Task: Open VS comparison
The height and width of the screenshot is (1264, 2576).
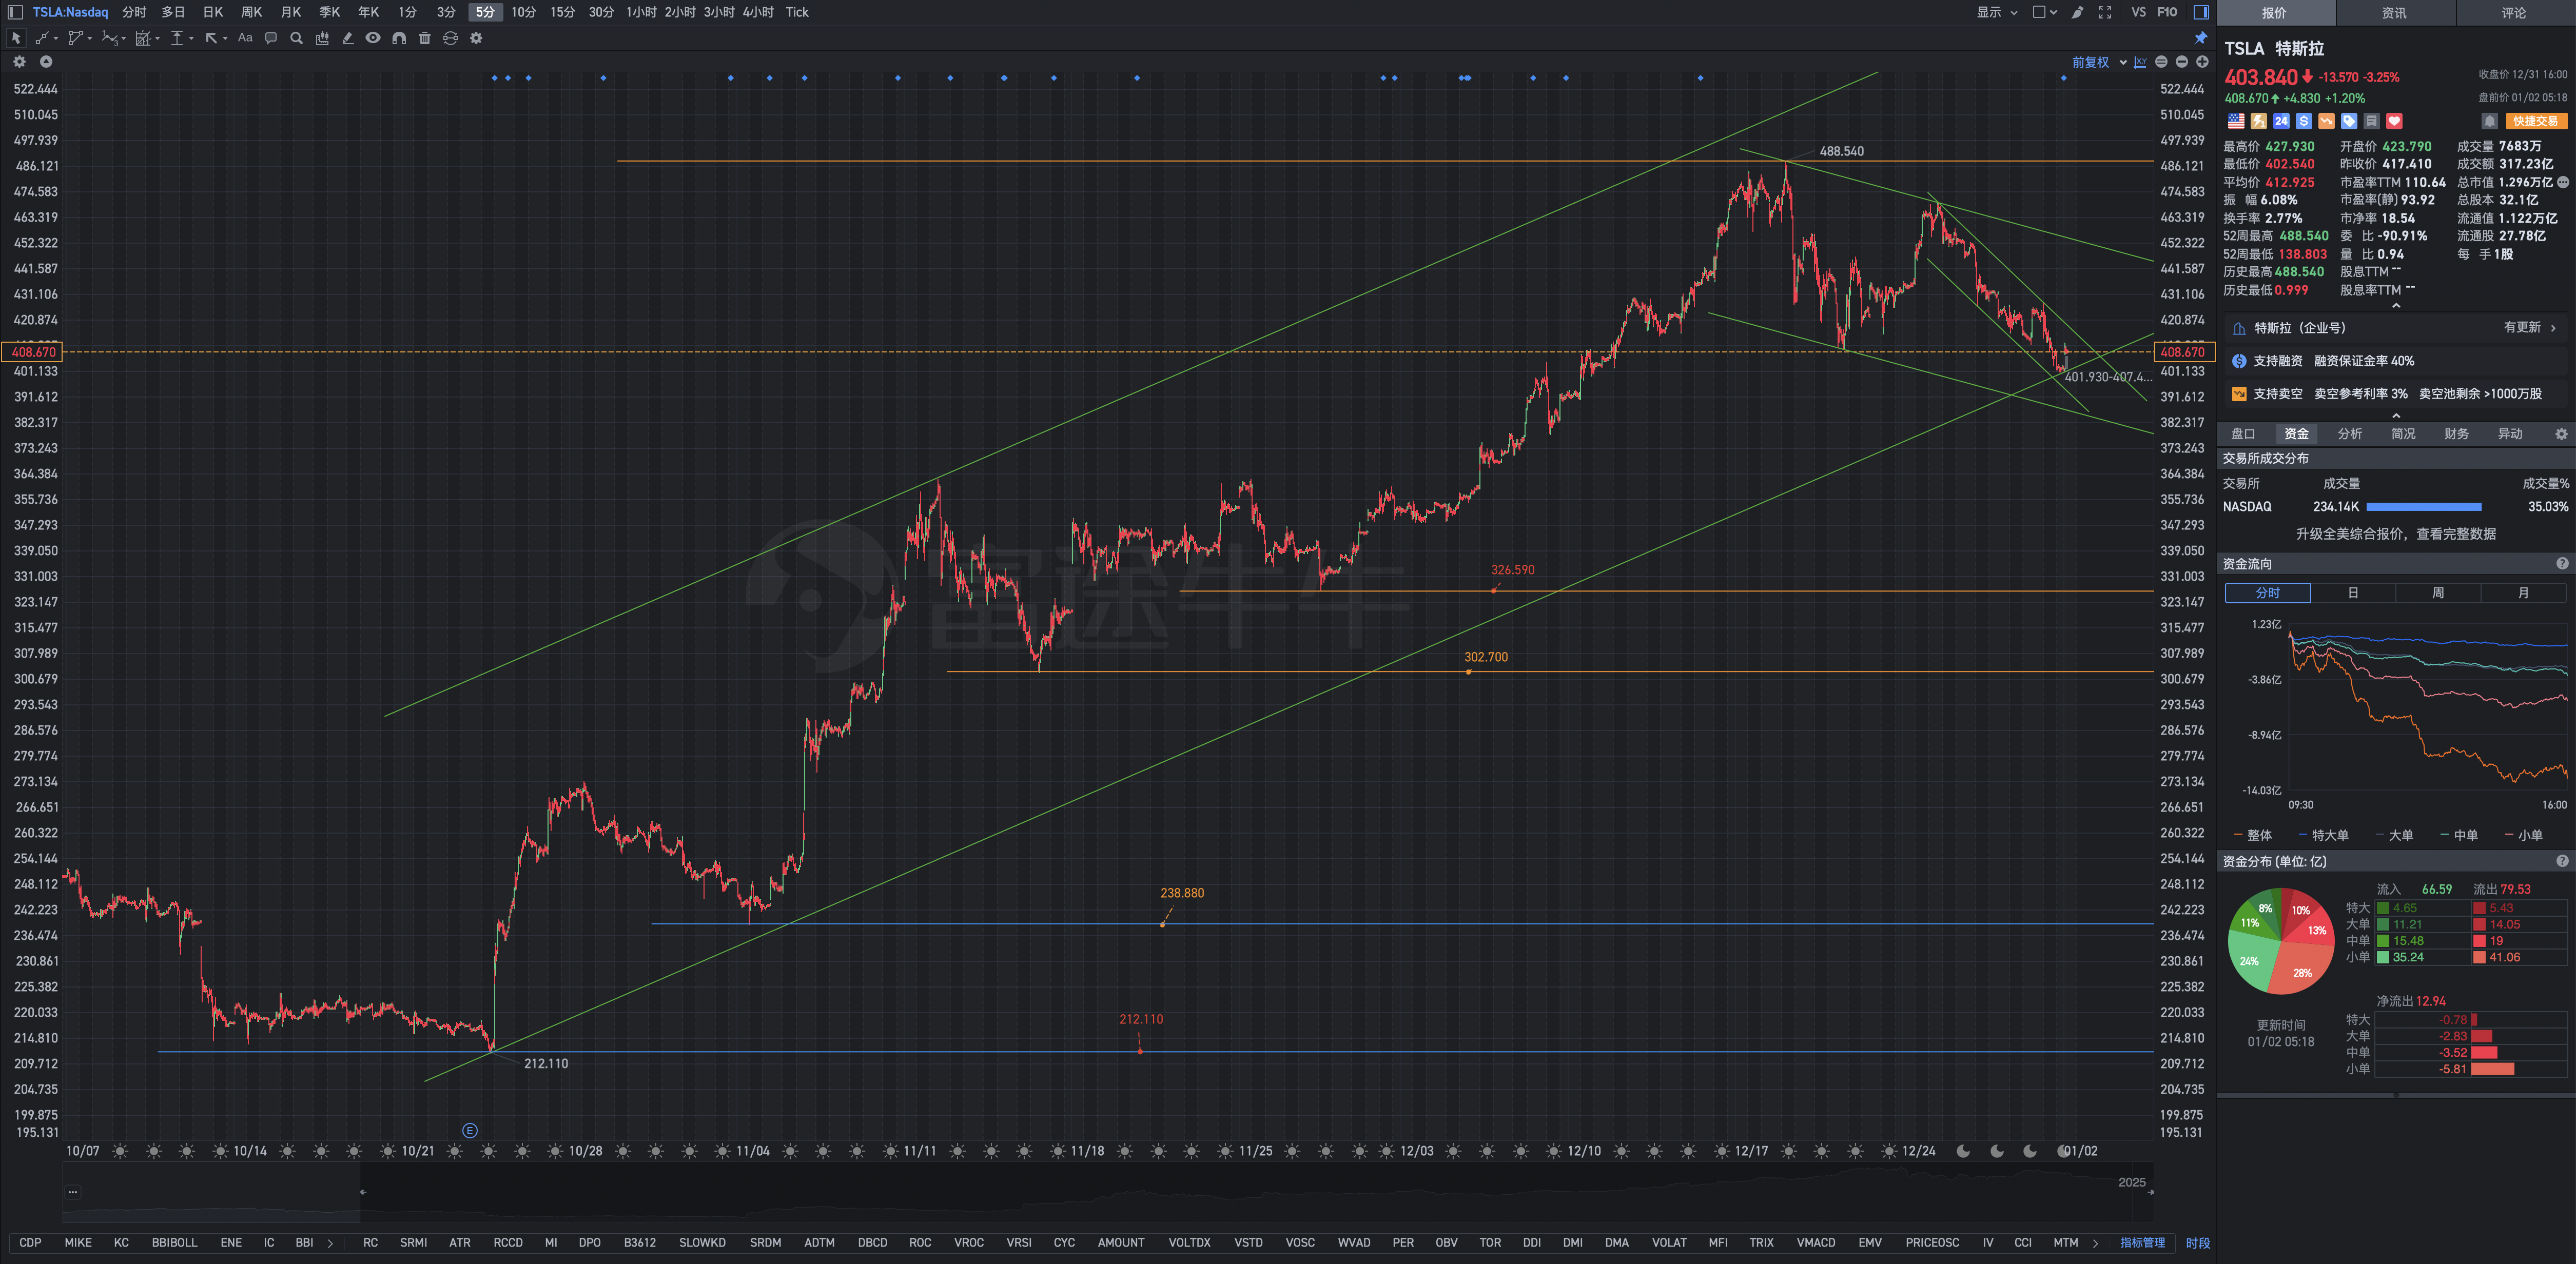Action: click(x=2138, y=12)
